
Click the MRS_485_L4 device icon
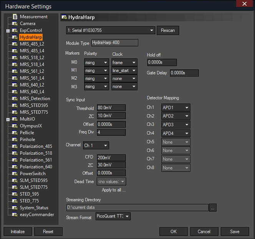pos(15,51)
